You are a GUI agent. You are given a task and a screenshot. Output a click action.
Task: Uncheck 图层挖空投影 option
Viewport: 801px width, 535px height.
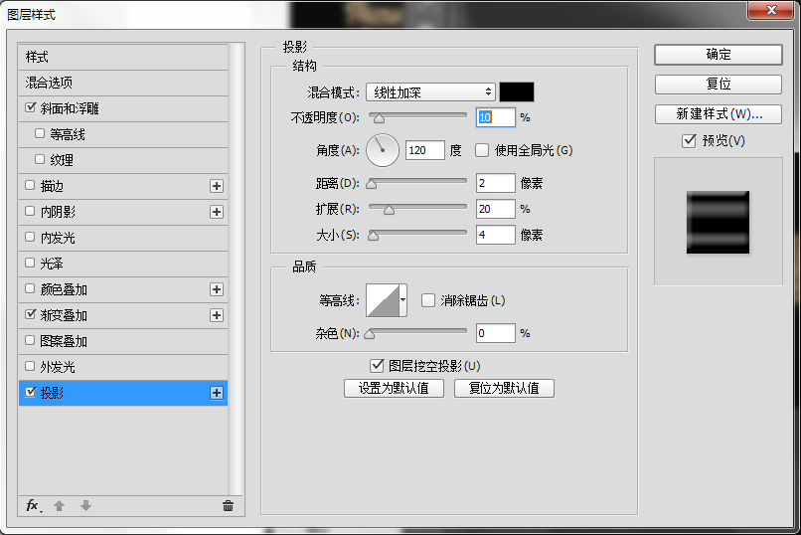point(377,365)
